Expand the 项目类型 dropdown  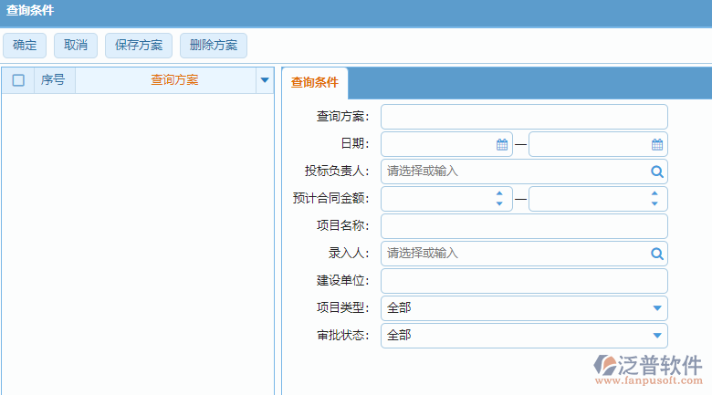(x=656, y=308)
